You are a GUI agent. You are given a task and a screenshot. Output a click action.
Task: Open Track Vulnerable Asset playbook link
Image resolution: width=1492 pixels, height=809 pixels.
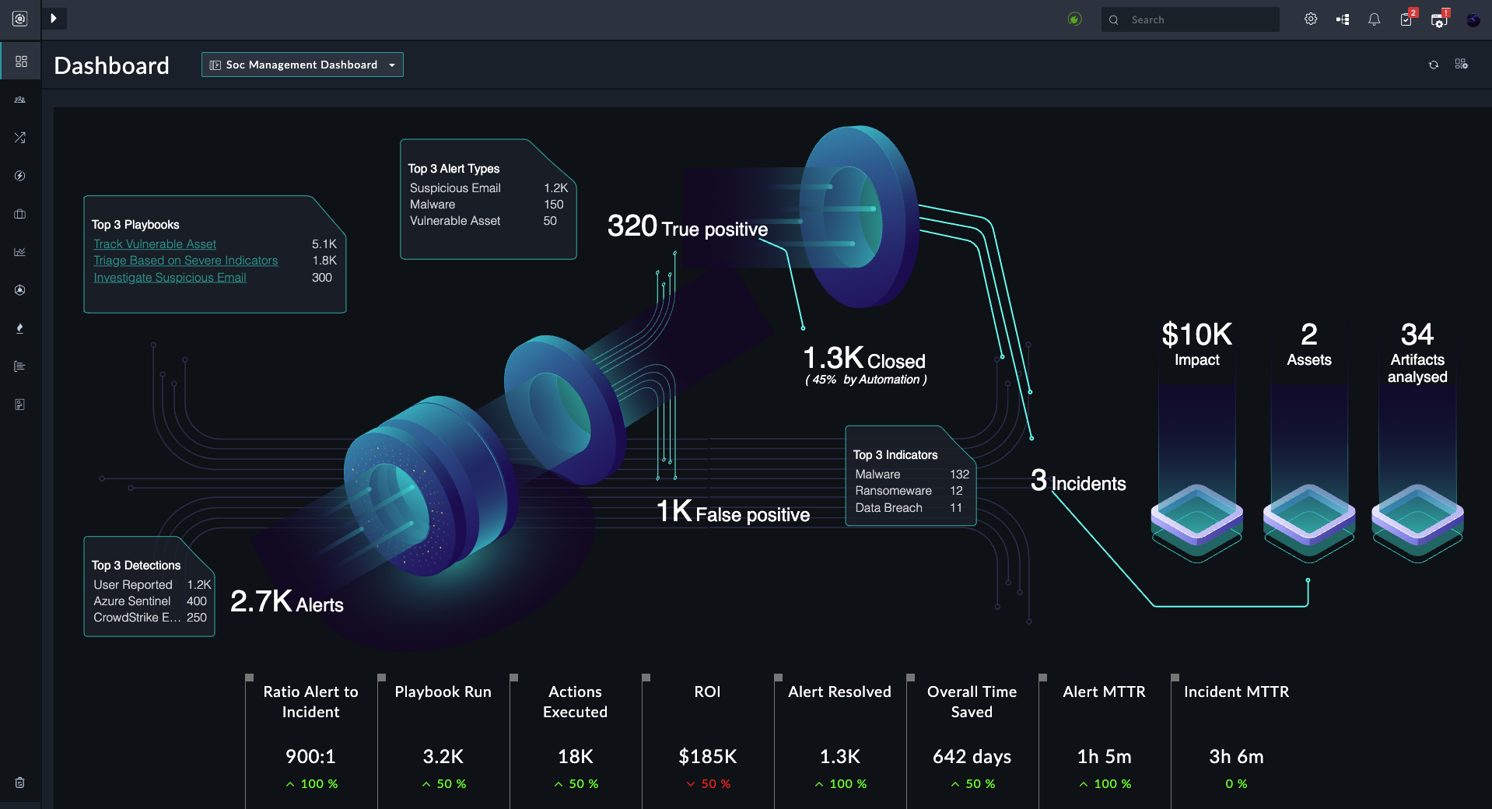[x=155, y=244]
